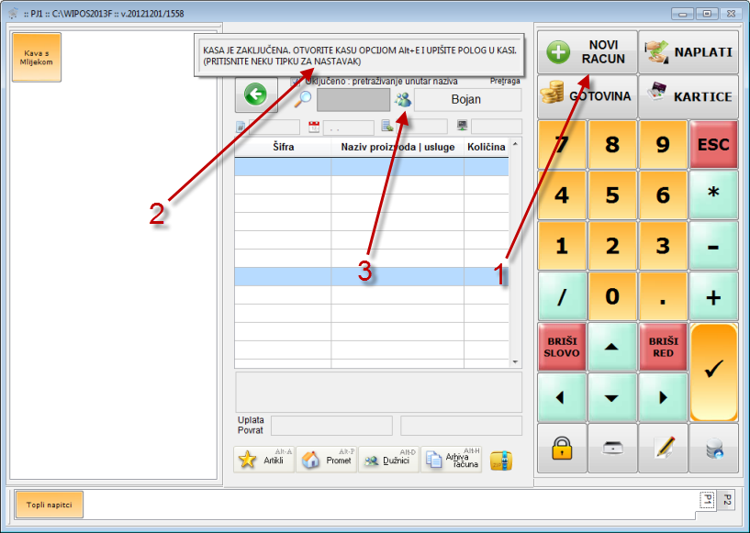Click the grey search input field
Viewport: 750px width, 533px height.
[353, 100]
